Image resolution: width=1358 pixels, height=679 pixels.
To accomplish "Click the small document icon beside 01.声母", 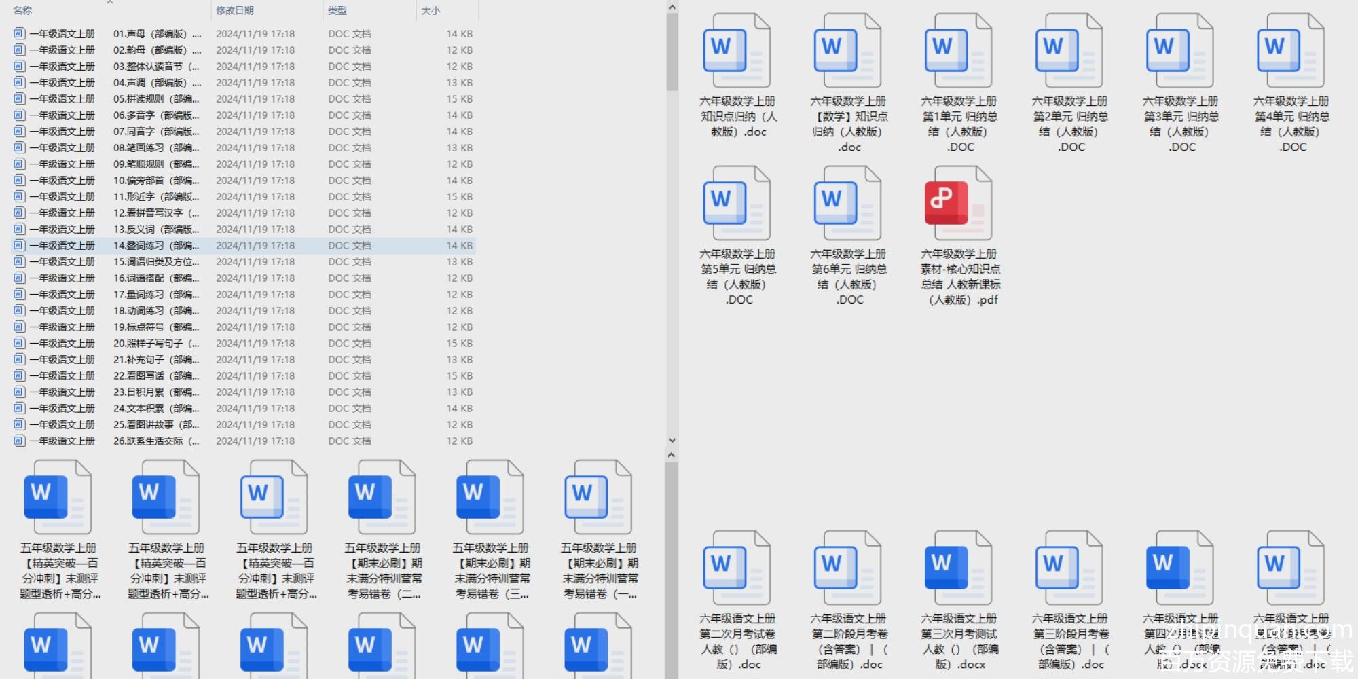I will click(19, 33).
